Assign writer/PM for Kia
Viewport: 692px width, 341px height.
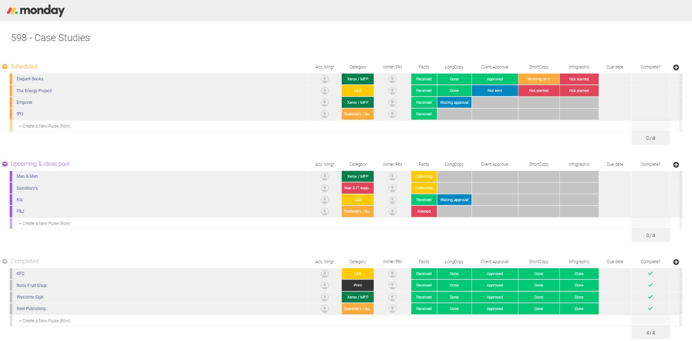(393, 200)
